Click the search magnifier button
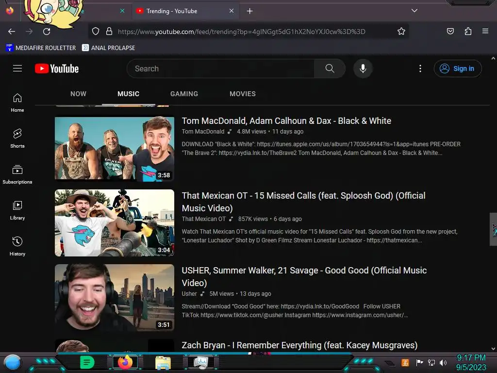This screenshot has height=373, width=497. 330,68
